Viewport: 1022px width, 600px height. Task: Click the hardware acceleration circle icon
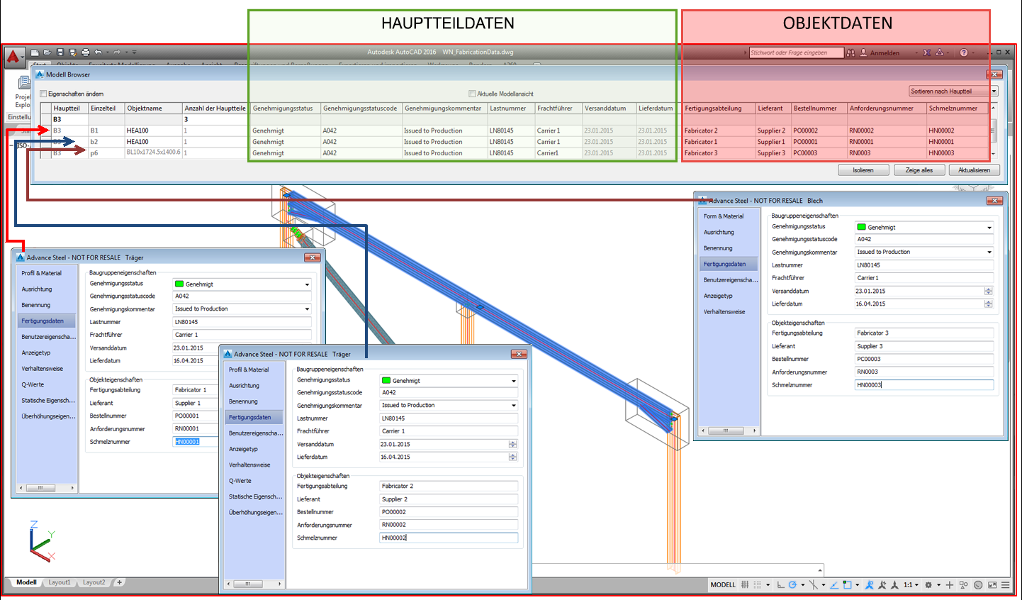tap(978, 585)
